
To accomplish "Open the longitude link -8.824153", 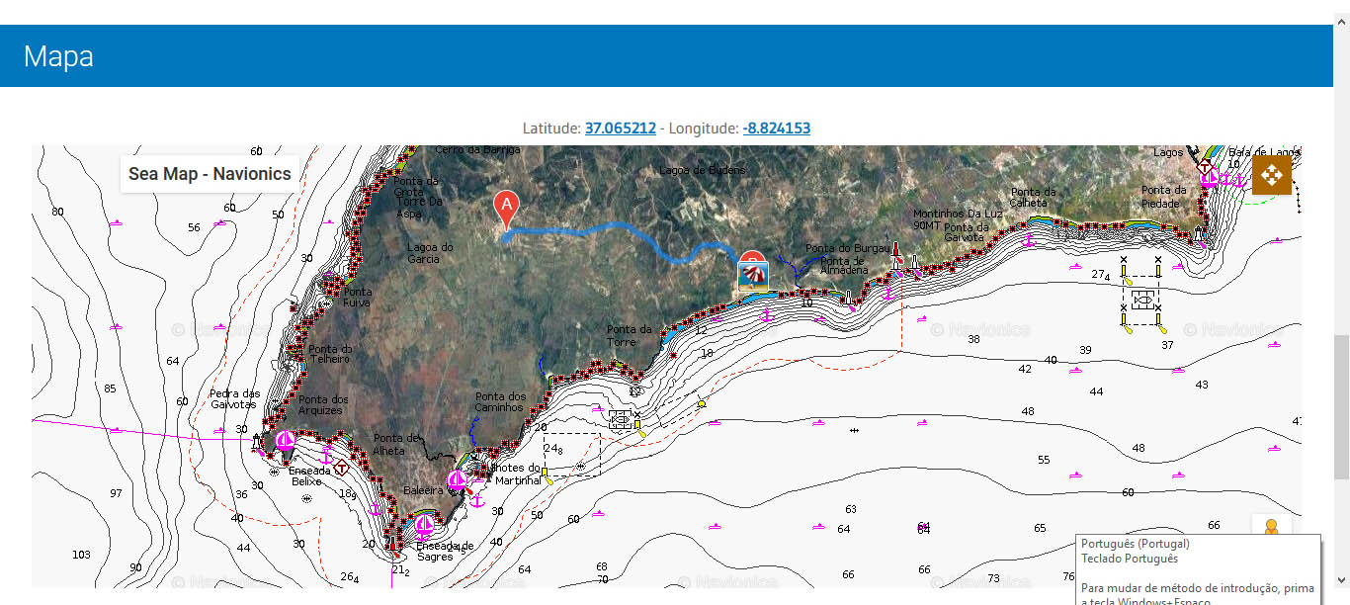I will point(777,129).
